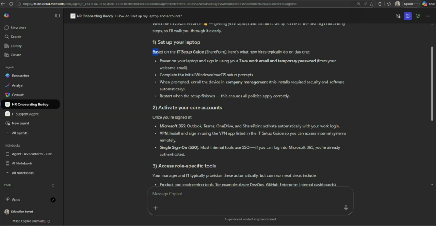The image size is (436, 226).
Task: Switch to the IT Support Agent
Action: 25,114
